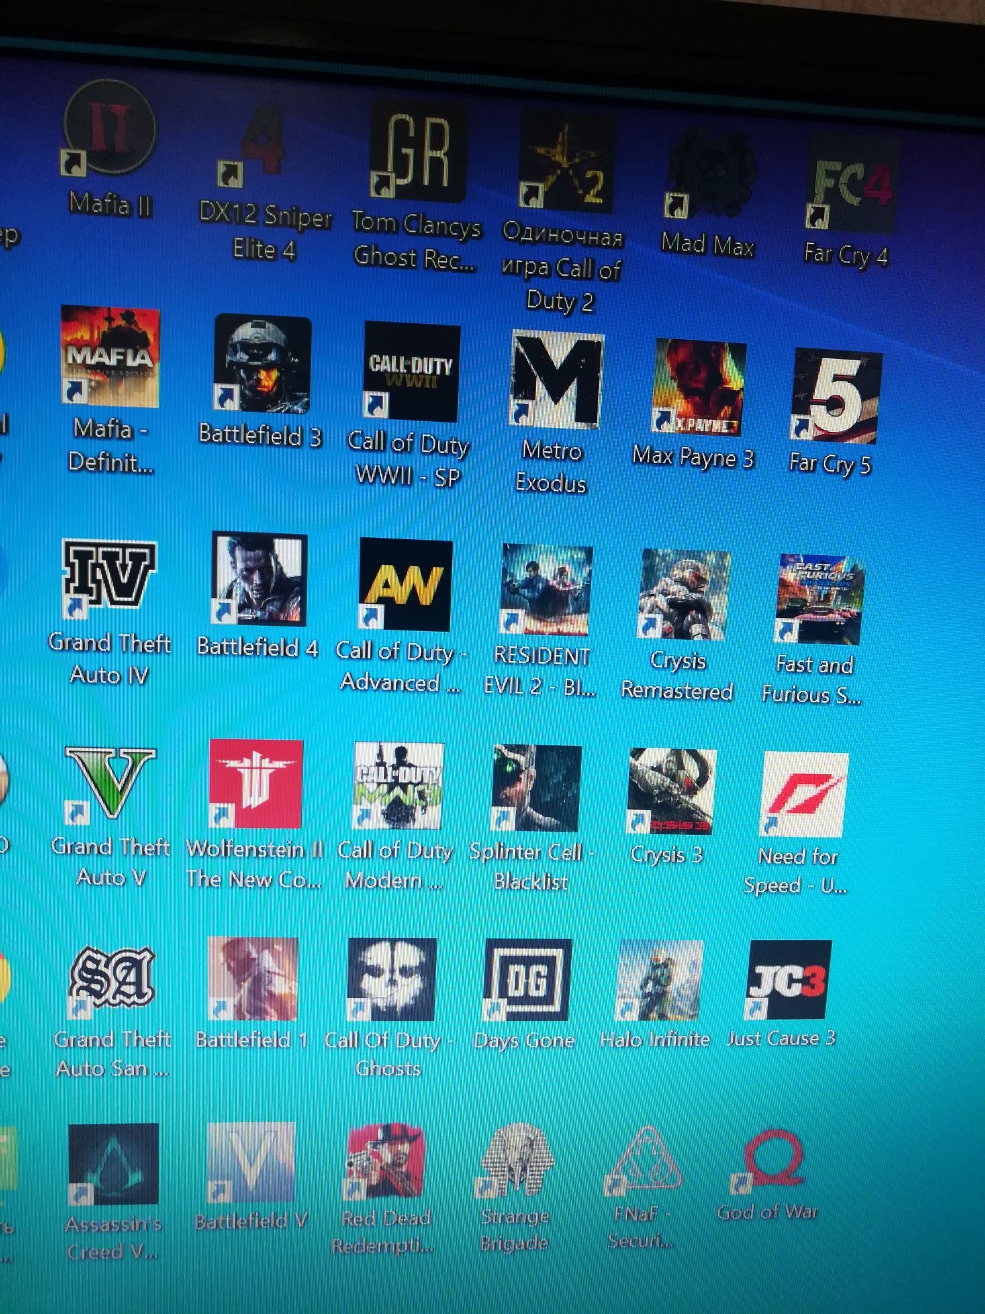Launch Need for Speed shortcut

pos(805,795)
